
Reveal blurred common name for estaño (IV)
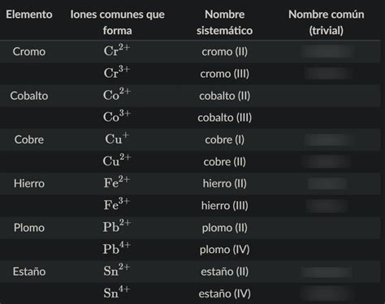coord(327,293)
